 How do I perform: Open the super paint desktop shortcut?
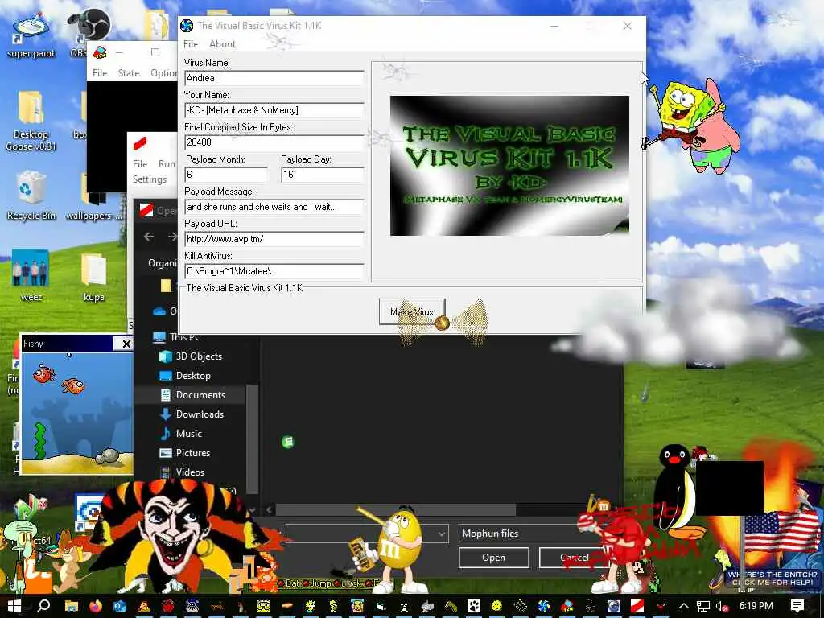31,35
